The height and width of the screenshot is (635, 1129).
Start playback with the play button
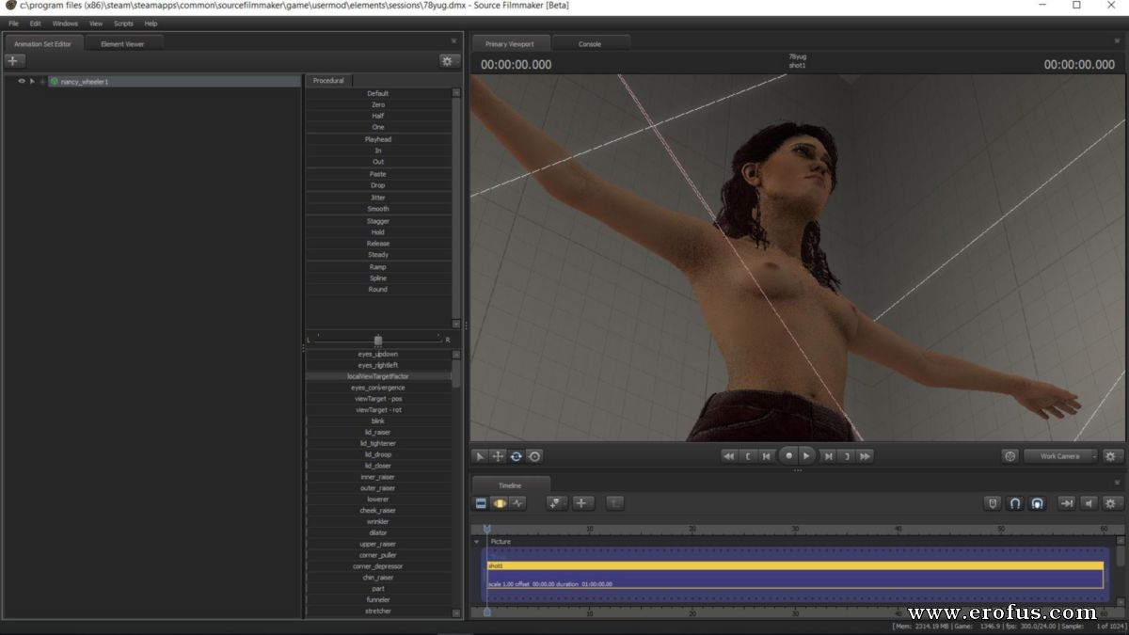pyautogui.click(x=806, y=456)
